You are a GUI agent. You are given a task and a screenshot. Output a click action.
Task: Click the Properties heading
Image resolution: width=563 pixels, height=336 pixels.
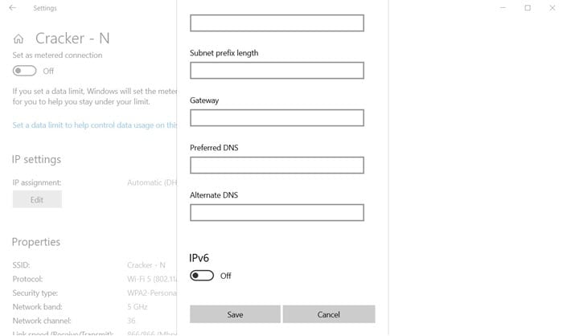(36, 242)
